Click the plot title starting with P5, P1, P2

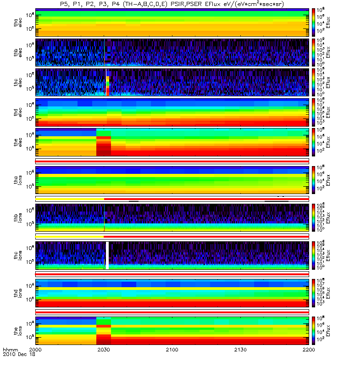172,4
